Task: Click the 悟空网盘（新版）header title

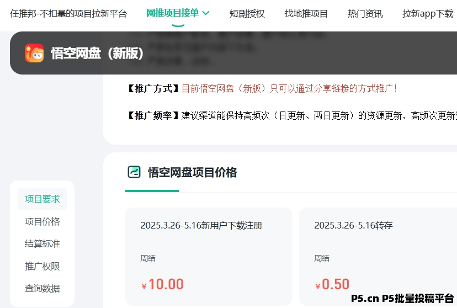Action: [x=98, y=54]
